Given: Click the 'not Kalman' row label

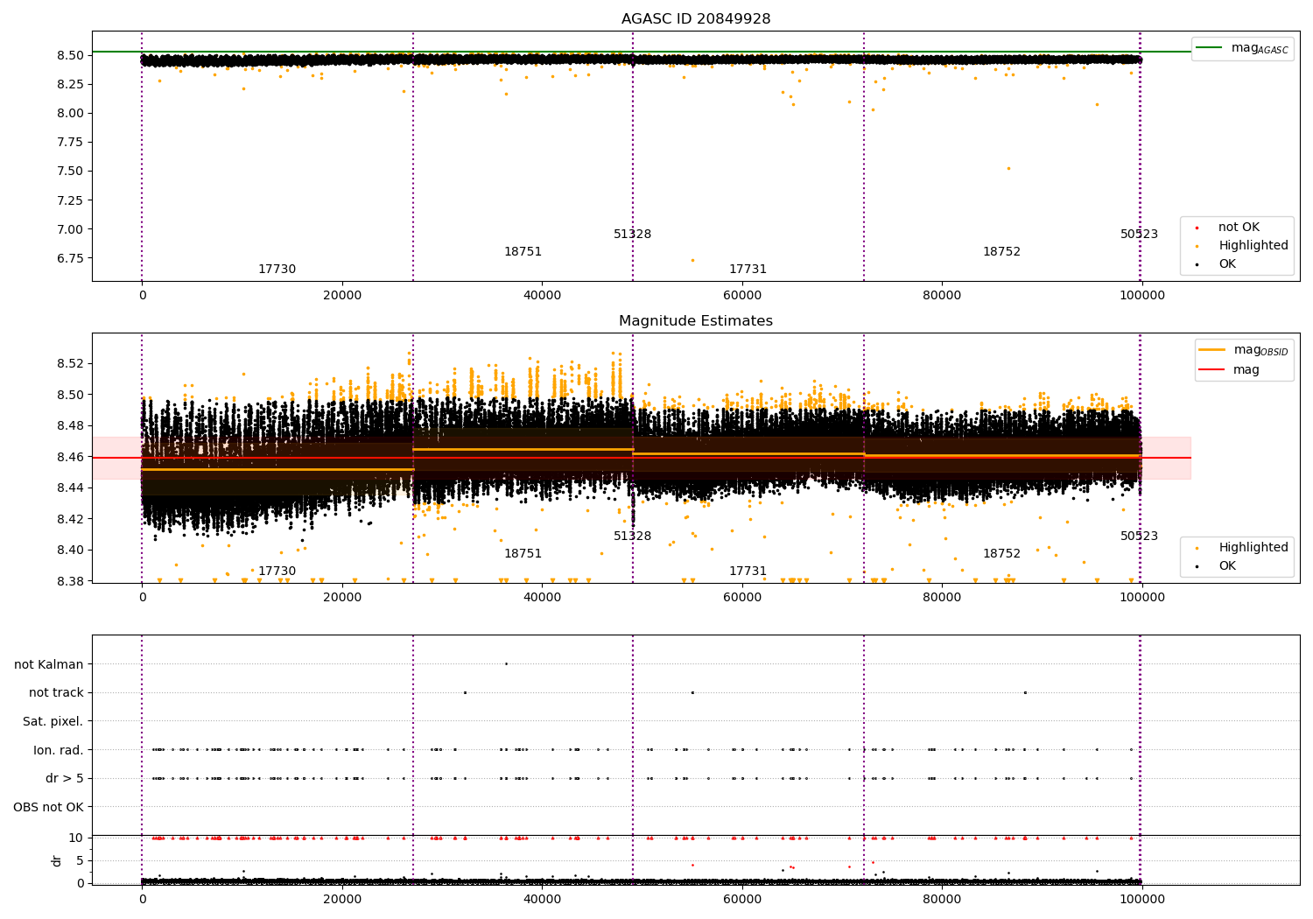Looking at the screenshot, I should pyautogui.click(x=49, y=665).
